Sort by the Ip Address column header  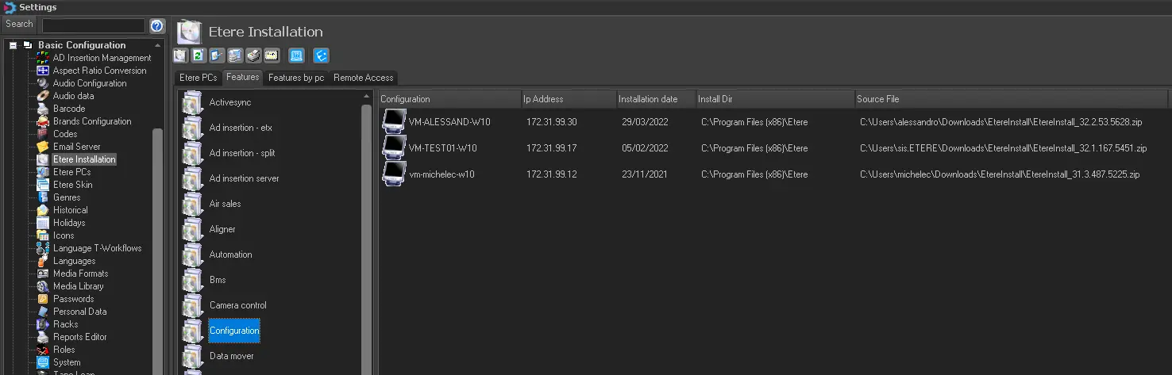click(x=543, y=99)
